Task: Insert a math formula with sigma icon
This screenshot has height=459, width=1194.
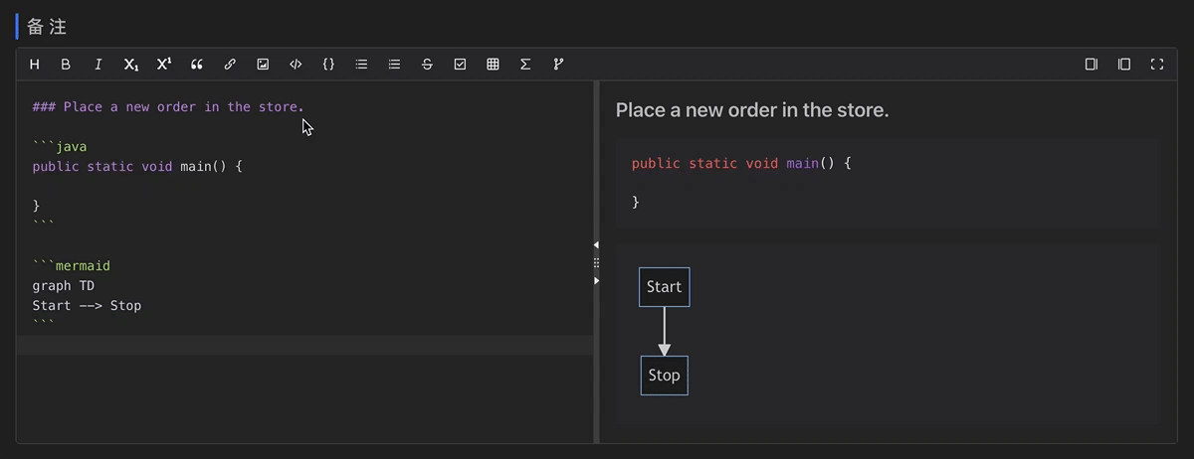Action: tap(525, 65)
